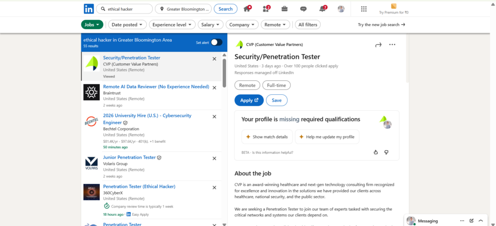The height and width of the screenshot is (226, 496).
Task: Open the Messaging chat bubble icon in navbar
Action: [303, 9]
